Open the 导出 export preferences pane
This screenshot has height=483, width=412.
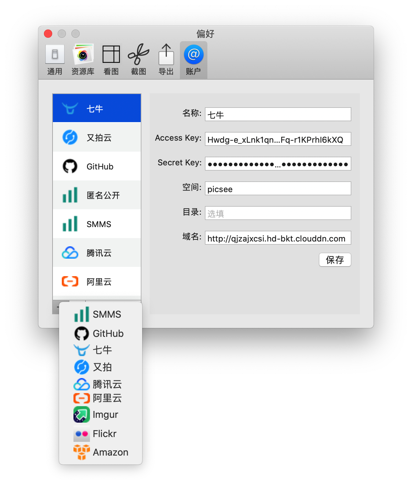166,60
